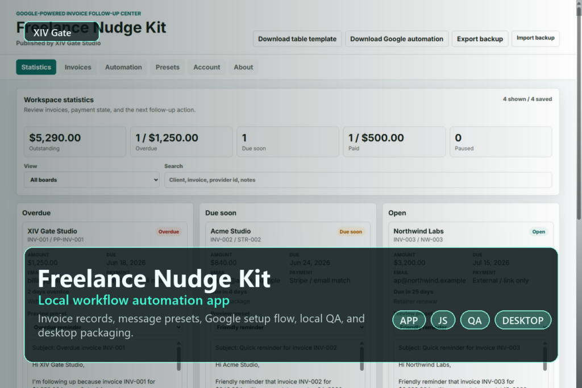This screenshot has height=388, width=582.
Task: Click the INV-002 / STR-002 identifier
Action: point(236,240)
